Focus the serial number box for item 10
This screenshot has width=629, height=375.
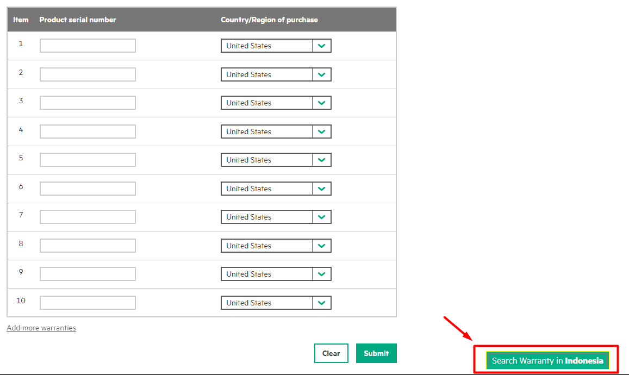click(x=87, y=302)
